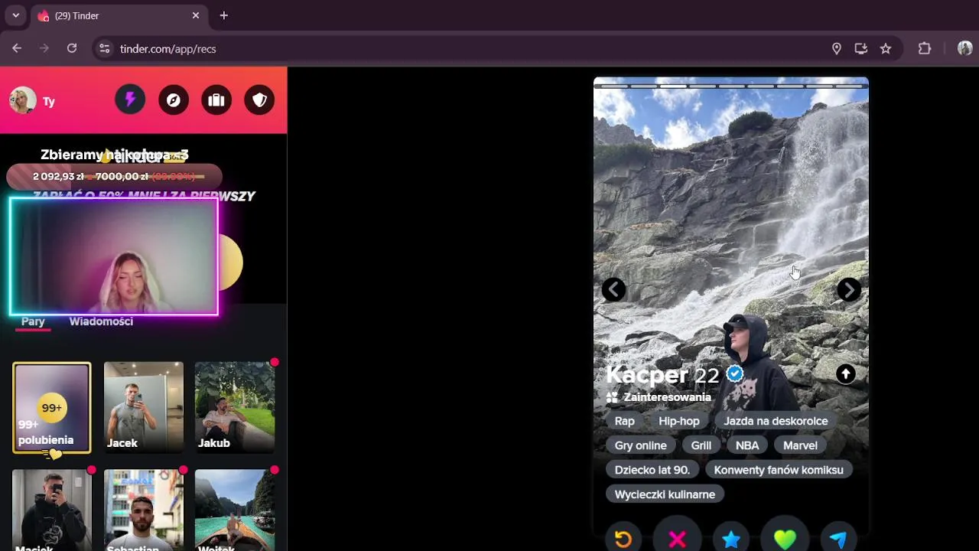Click the blue verified badge next to Kacper

(735, 374)
